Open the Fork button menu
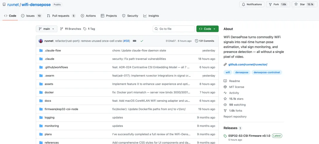319x144 pixels. (278, 4)
